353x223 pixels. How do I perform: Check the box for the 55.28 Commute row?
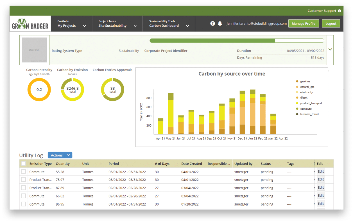click(24, 172)
